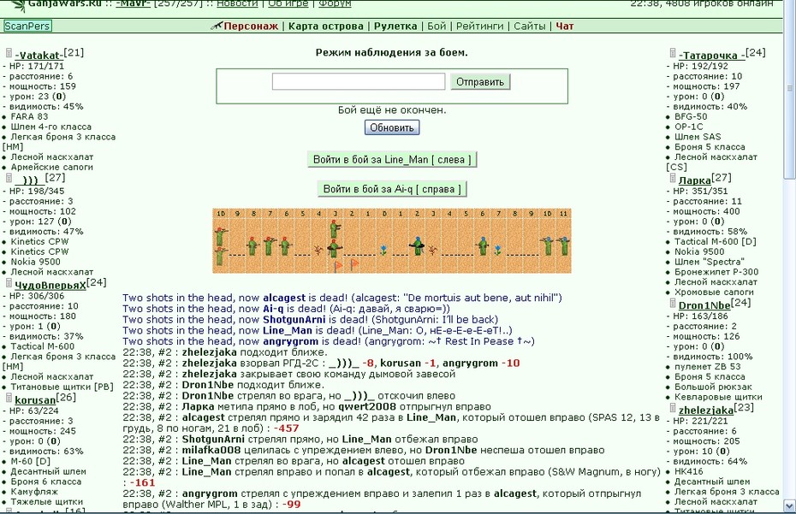Open the Об игре link in header
Image resolution: width=796 pixels, height=514 pixels.
288,3
